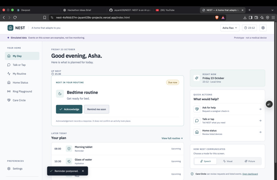
Task: Open Home status quick action arrow
Action: click(x=260, y=132)
